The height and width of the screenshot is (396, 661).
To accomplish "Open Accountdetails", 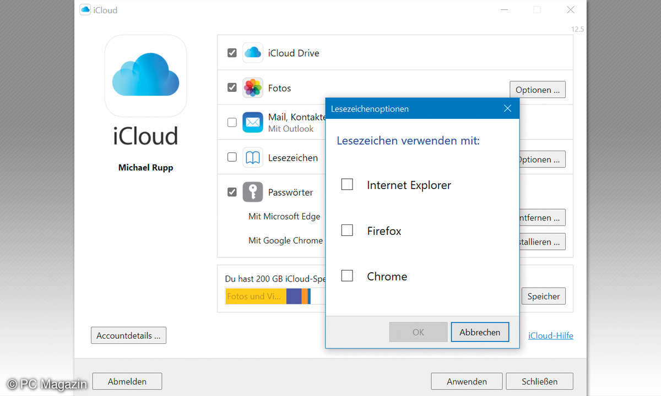I will [128, 335].
